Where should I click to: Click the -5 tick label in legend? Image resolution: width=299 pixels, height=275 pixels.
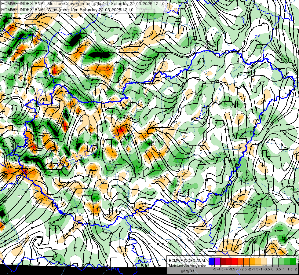(x=214, y=269)
